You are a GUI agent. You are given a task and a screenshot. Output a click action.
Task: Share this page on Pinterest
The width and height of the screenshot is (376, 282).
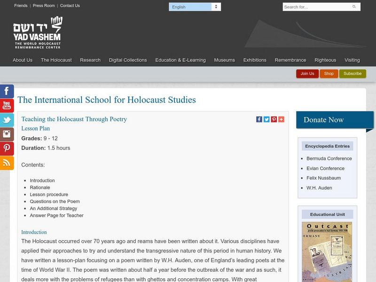273,119
